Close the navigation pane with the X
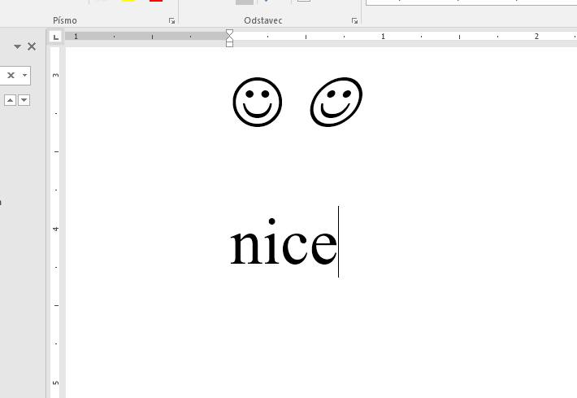This screenshot has height=398, width=577. tap(32, 46)
